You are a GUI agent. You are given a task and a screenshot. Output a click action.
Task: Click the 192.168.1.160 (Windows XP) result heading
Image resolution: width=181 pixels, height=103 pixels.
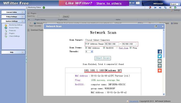[x=103, y=71]
